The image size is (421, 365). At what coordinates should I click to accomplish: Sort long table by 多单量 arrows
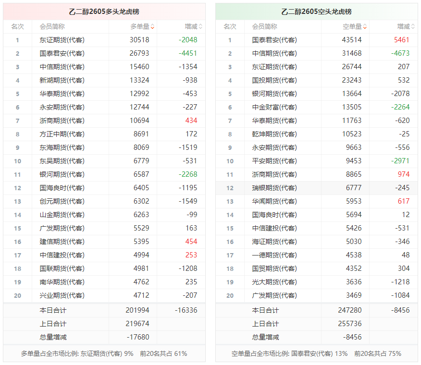point(152,26)
